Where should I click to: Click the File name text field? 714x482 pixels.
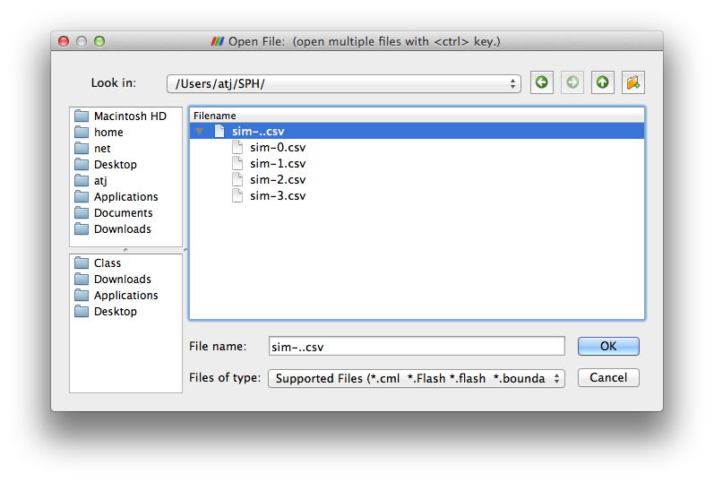coord(417,346)
